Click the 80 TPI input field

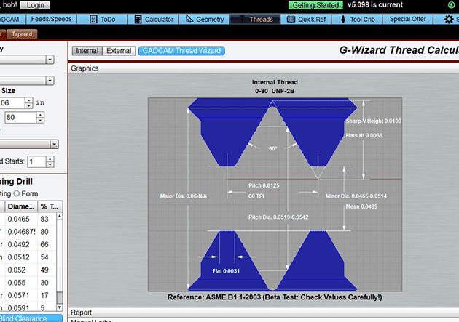click(20, 117)
